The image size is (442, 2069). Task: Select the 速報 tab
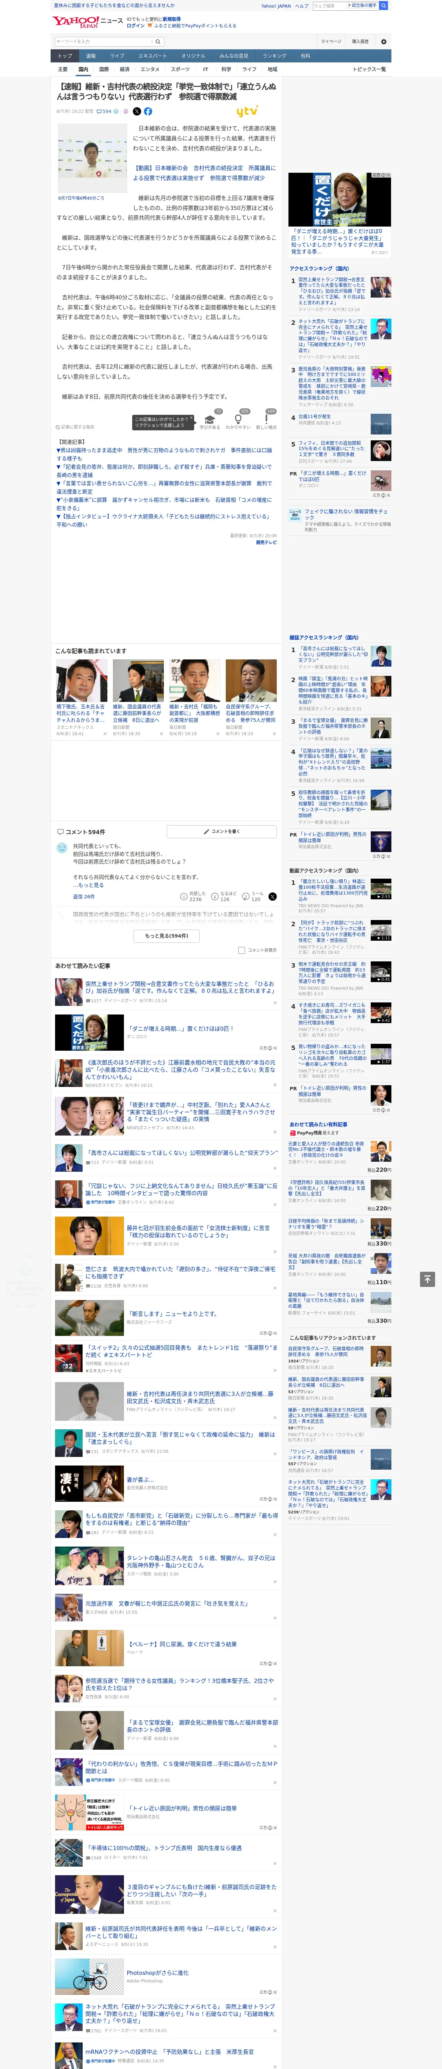click(x=91, y=56)
